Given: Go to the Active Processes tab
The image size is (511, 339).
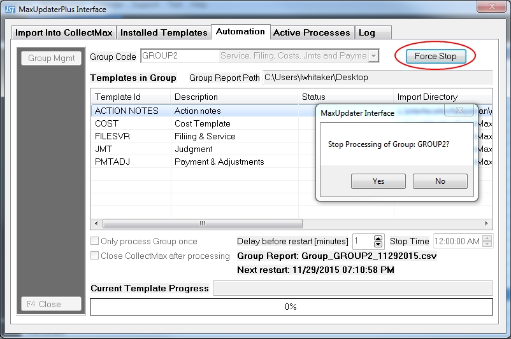Looking at the screenshot, I should click(x=312, y=32).
